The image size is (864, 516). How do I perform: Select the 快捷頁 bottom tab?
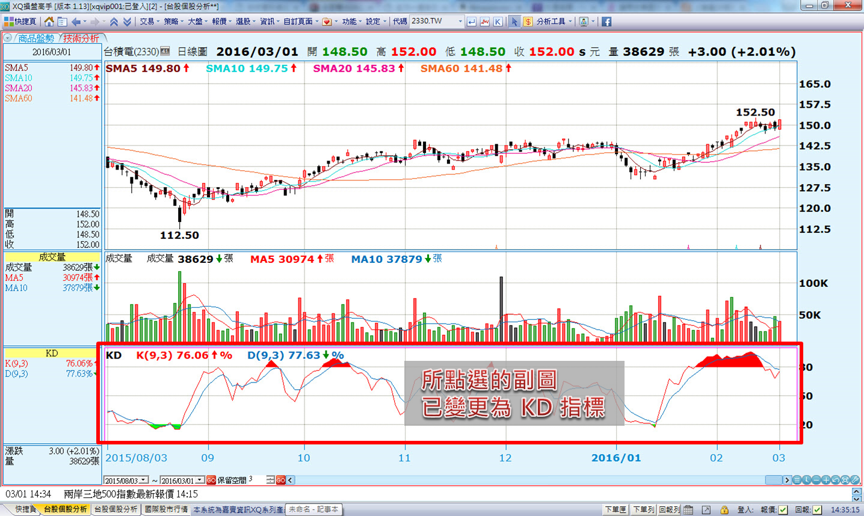point(25,509)
